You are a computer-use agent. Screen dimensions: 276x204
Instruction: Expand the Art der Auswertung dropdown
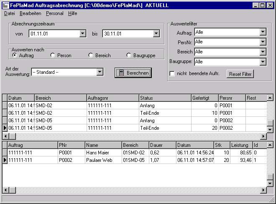click(x=100, y=72)
